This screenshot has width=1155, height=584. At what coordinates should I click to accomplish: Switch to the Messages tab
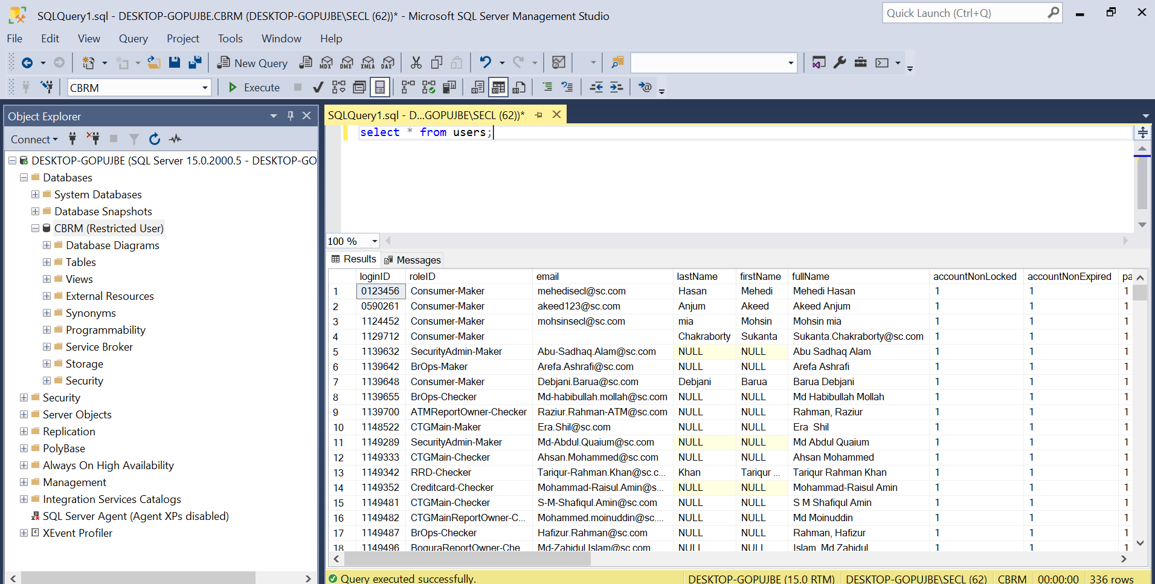413,260
